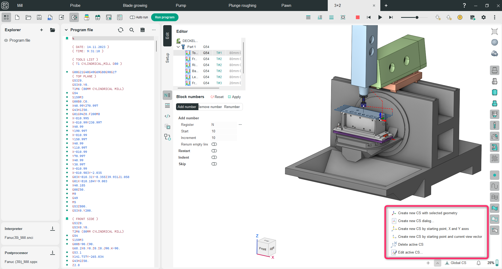Collapse the Program file panel
The width and height of the screenshot is (502, 269).
coord(66,30)
